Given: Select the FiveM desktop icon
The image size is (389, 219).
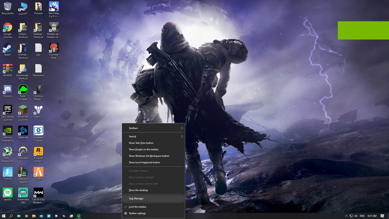Looking at the screenshot, I should (38, 174).
